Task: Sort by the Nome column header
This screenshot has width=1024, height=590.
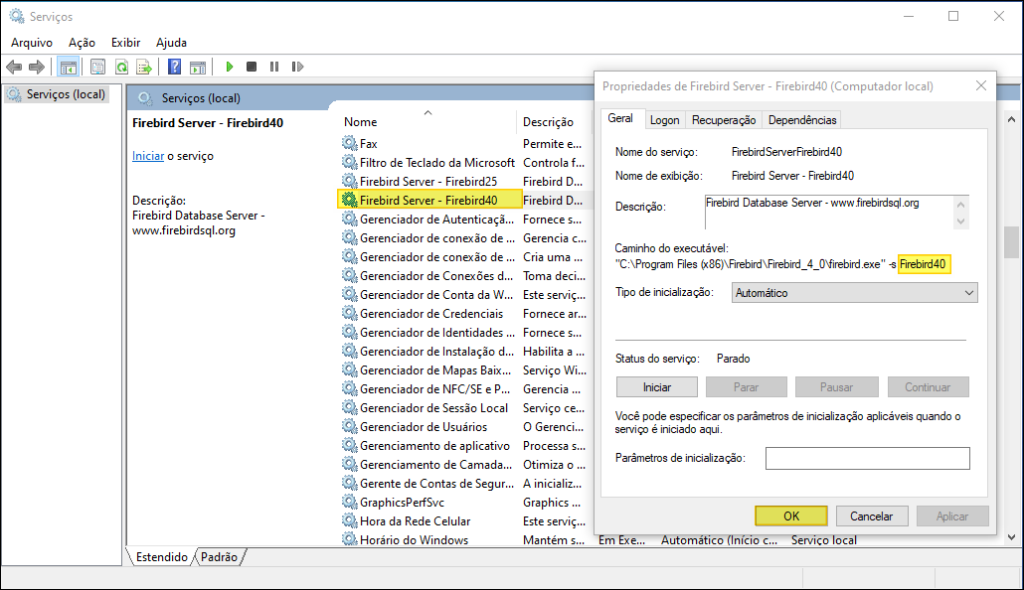Action: pyautogui.click(x=427, y=121)
